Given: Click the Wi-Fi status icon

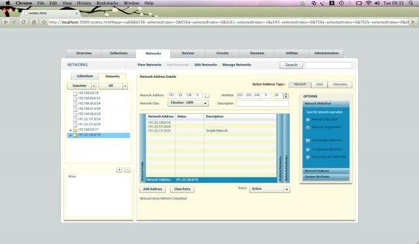Looking at the screenshot, I should (x=369, y=3).
